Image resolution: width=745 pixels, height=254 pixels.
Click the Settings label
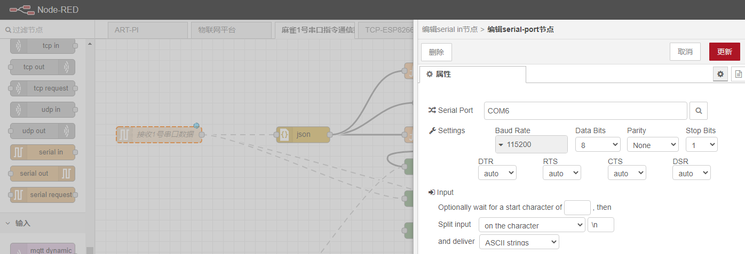pos(451,130)
